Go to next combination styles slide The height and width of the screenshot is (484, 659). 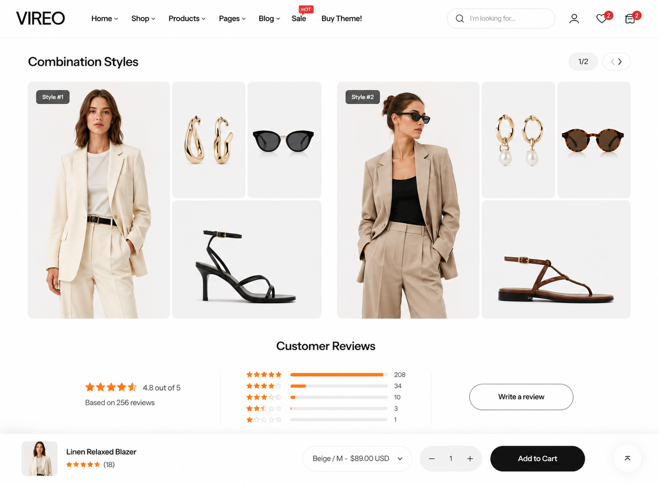point(620,62)
